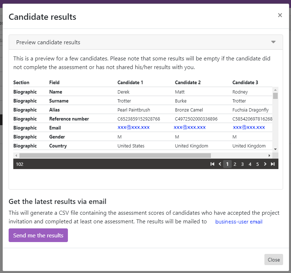Image resolution: width=291 pixels, height=273 pixels.
Task: Click the Close button
Action: tap(273, 259)
